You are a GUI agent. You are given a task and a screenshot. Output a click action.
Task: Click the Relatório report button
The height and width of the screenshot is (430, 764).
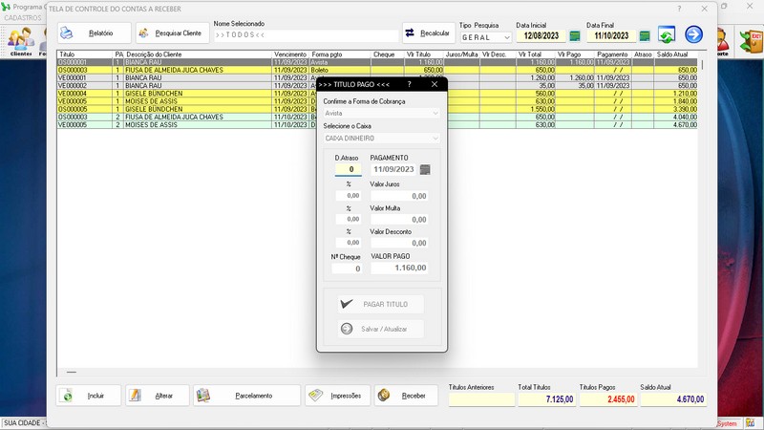point(94,33)
